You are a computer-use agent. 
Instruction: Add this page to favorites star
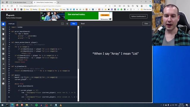[110, 6]
